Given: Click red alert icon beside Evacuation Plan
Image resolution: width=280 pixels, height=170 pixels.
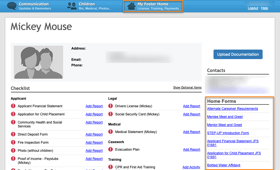Looking at the screenshot, I should (111, 149).
